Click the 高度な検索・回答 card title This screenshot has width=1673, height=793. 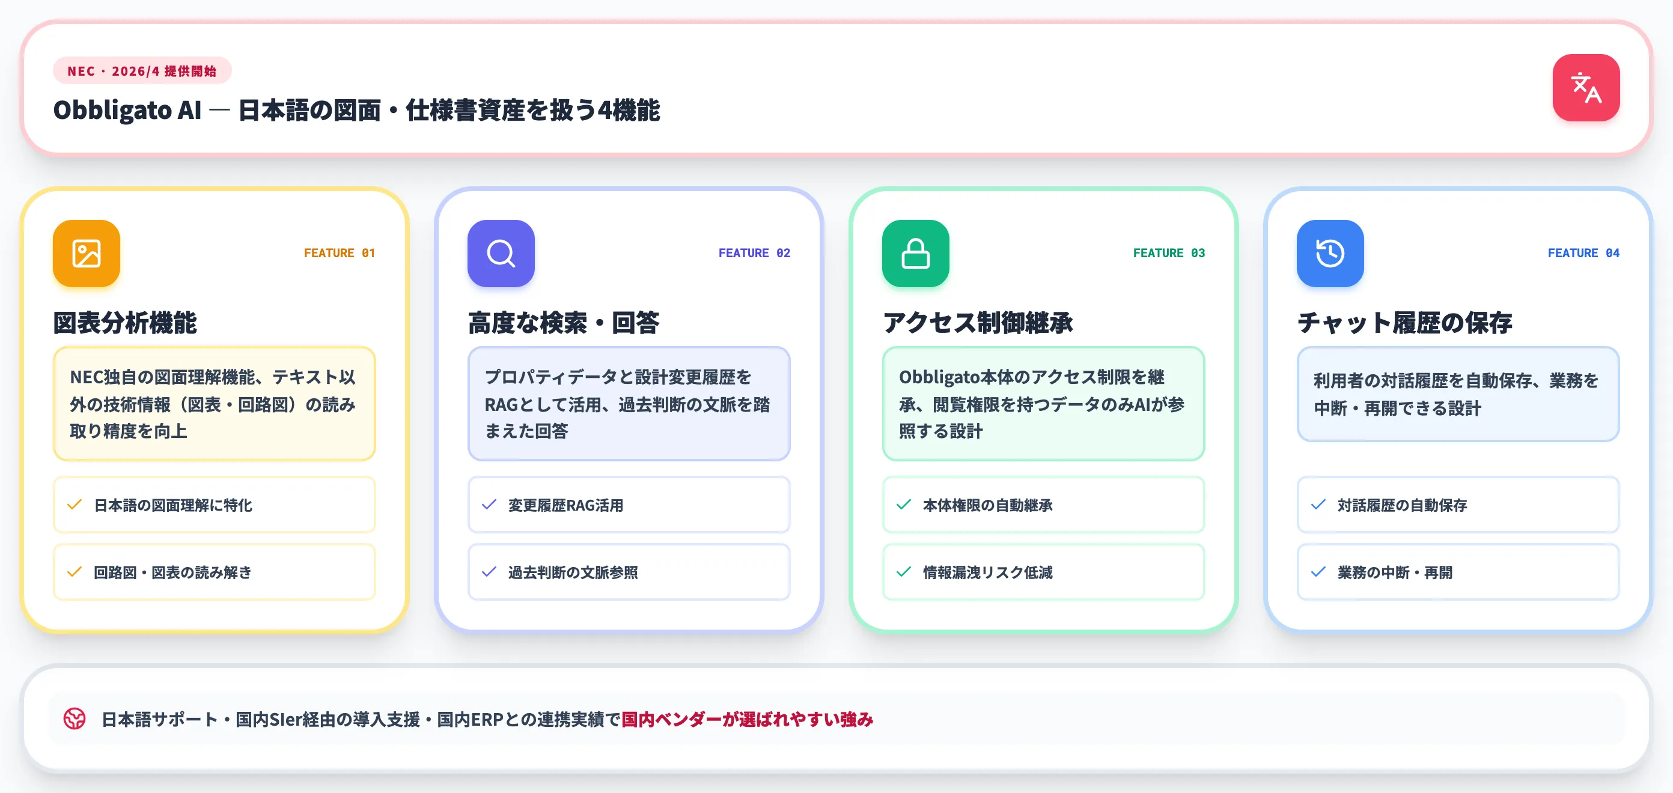click(563, 323)
